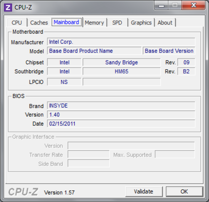Click the Graphic Interface Version field
Image resolution: width=209 pixels, height=202 pixels.
[131, 145]
